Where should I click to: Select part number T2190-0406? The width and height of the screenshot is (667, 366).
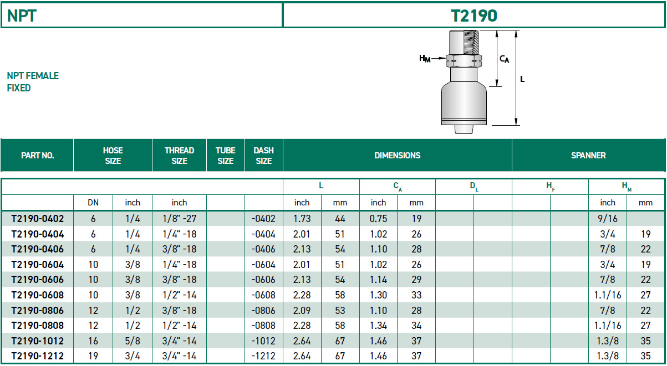coord(38,249)
